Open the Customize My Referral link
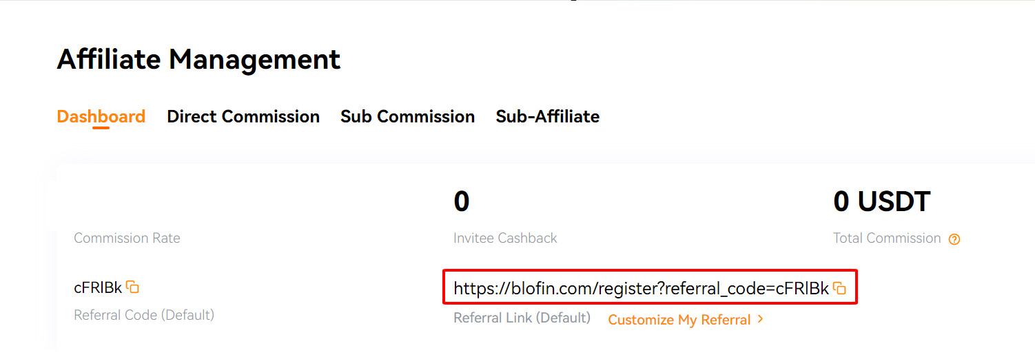Viewport: 1035px width, 361px height. (x=679, y=320)
